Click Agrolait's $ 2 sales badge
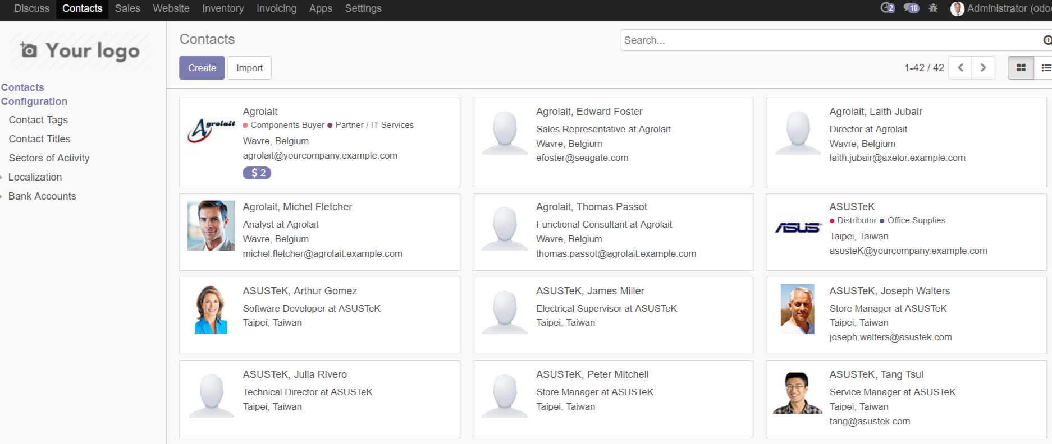 pyautogui.click(x=257, y=173)
